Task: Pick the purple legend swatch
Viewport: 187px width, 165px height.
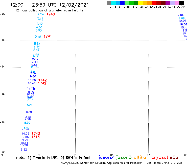Action: tap(168, 3)
